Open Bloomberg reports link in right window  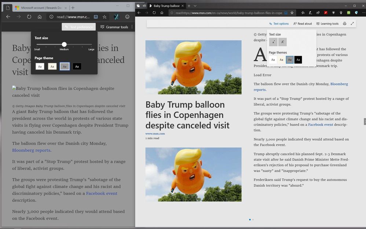point(301,87)
